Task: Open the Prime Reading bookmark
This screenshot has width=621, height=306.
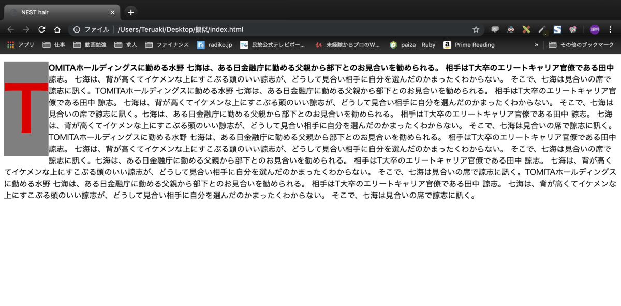Action: [x=469, y=45]
